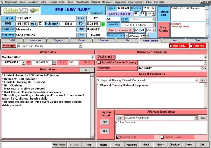
Task: Open the work status start date dropdown
Action: pos(24,62)
